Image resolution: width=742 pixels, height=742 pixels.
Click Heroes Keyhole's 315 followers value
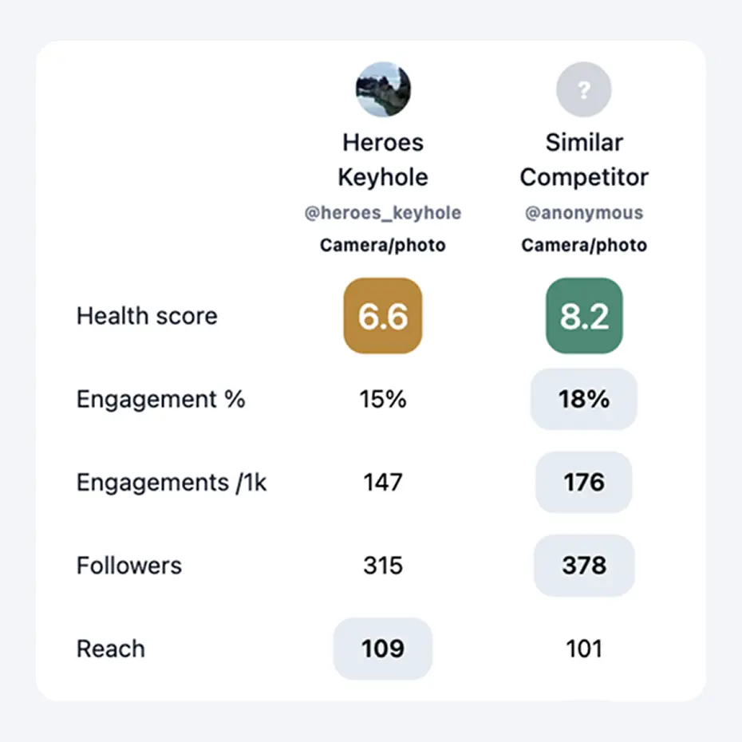tap(383, 566)
